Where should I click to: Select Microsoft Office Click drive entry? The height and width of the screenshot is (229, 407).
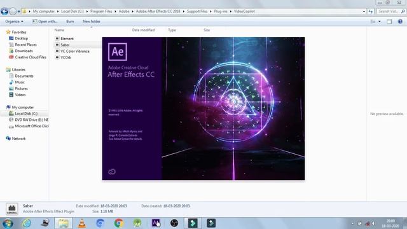pyautogui.click(x=32, y=126)
